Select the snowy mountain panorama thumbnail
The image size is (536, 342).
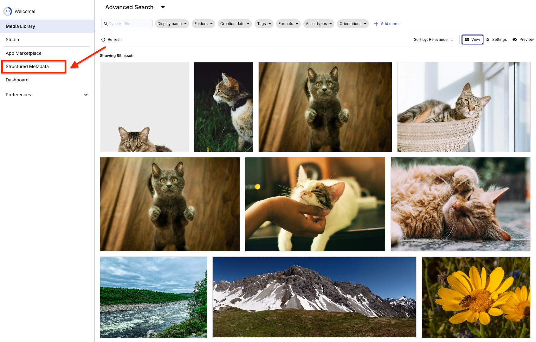pos(314,297)
